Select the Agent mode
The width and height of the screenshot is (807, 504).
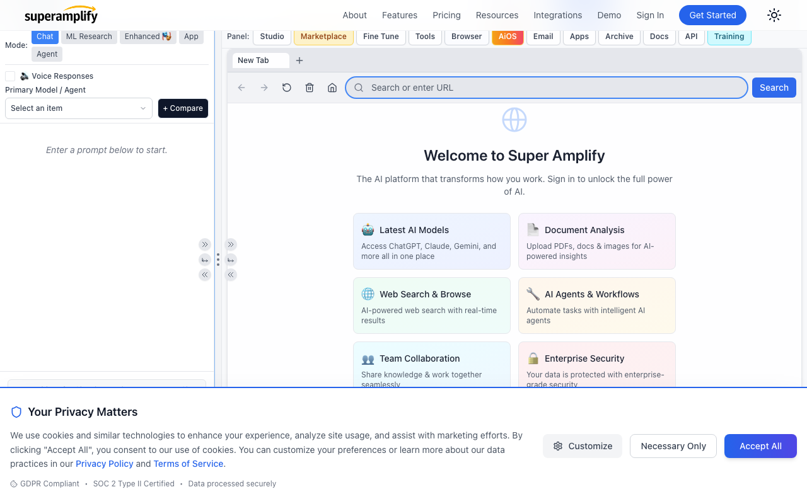click(x=47, y=54)
